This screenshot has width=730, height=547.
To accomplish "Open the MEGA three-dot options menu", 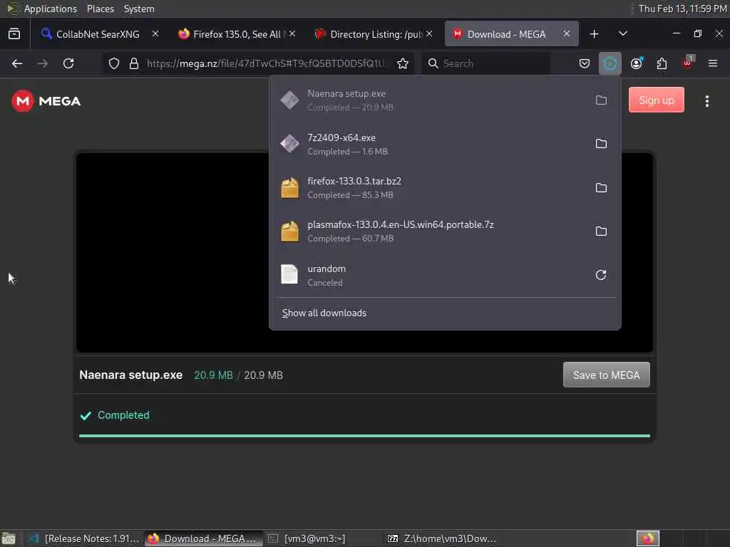I will pyautogui.click(x=706, y=101).
